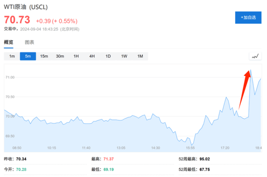Add WTI to watchlist with 加自选
The height and width of the screenshot is (177, 267).
(x=248, y=17)
